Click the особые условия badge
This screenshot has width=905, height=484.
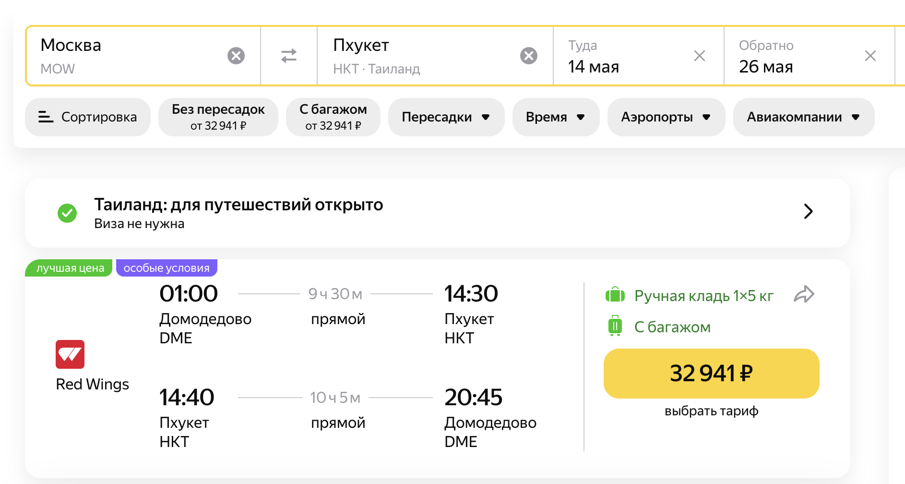167,268
